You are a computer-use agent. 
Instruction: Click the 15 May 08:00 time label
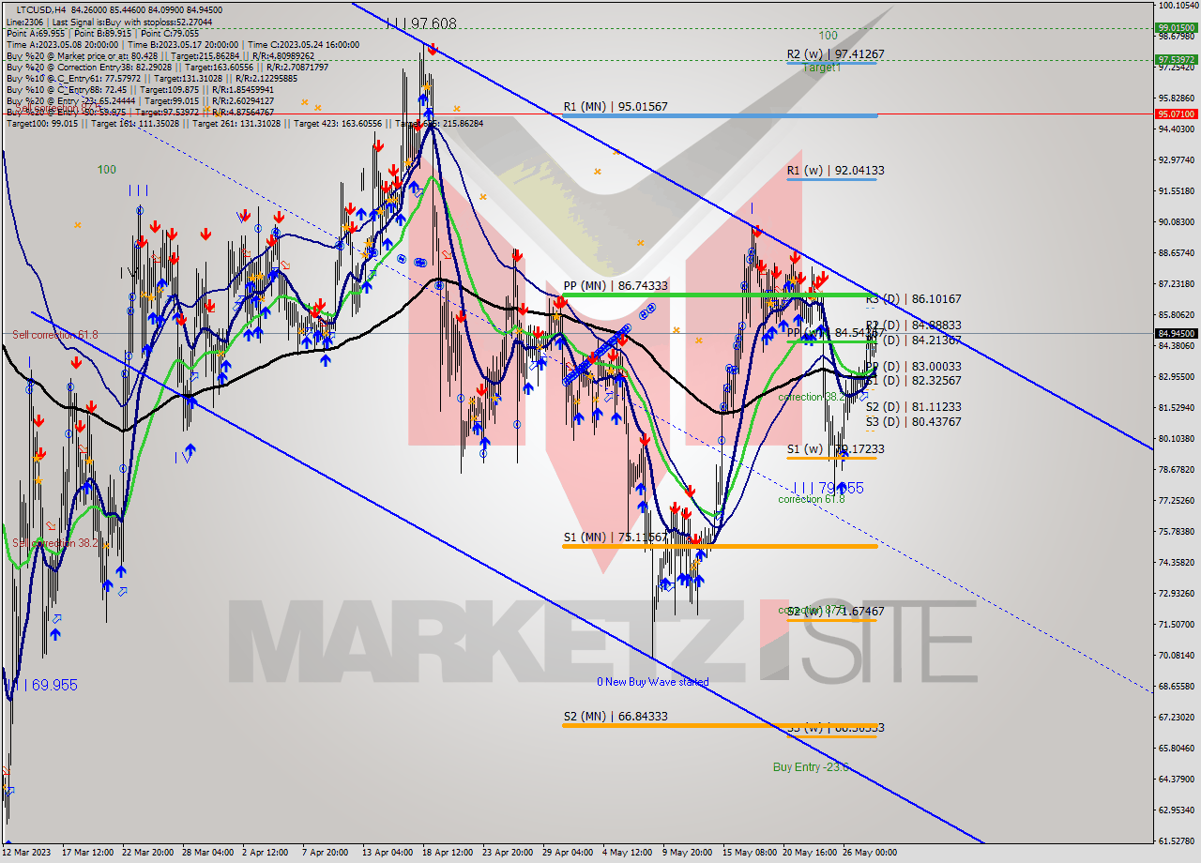748,853
